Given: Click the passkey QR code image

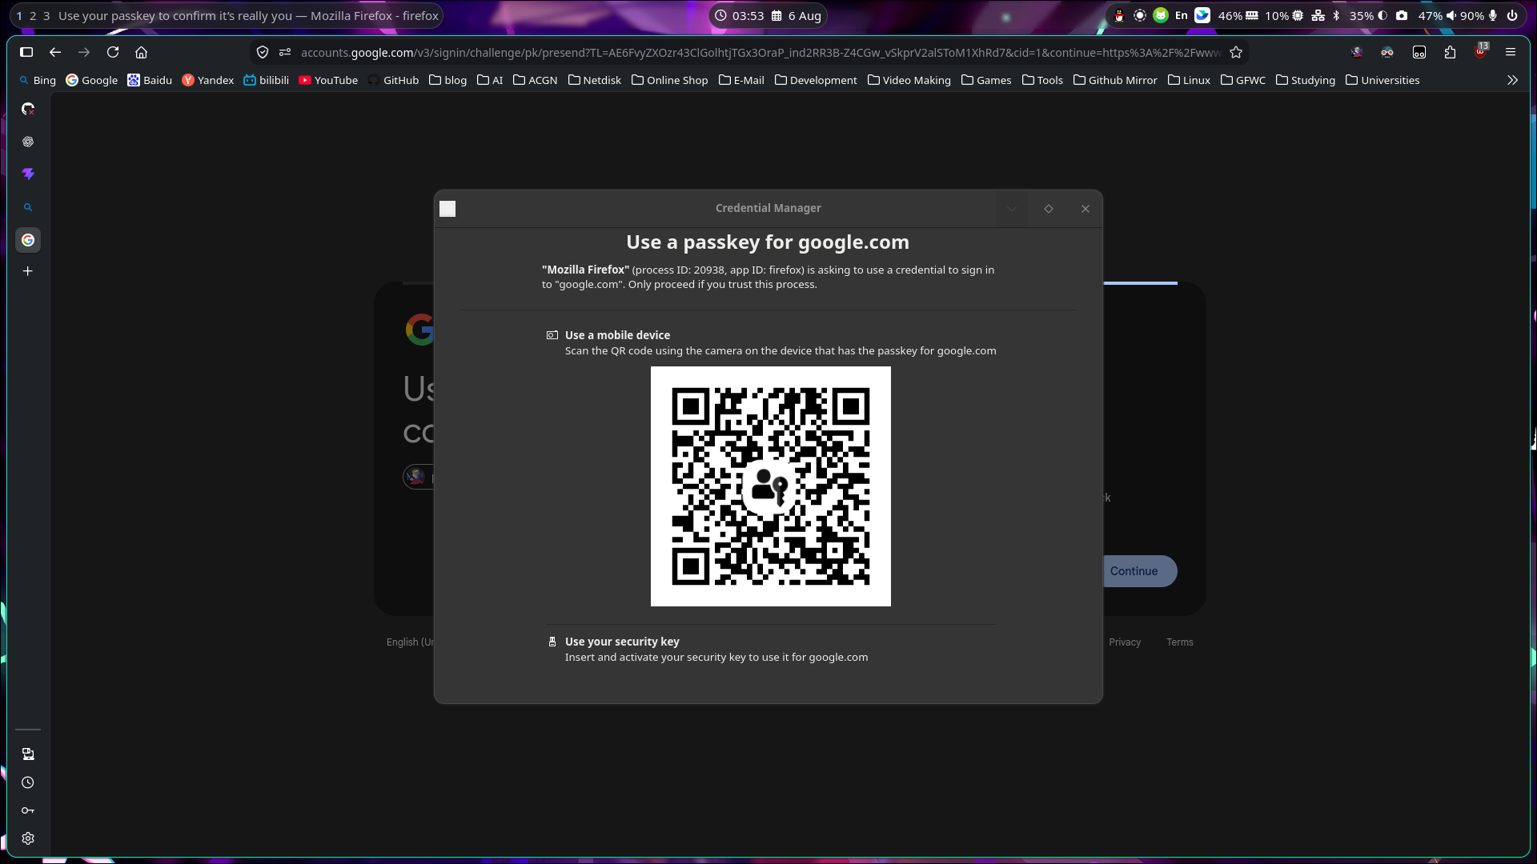Looking at the screenshot, I should [771, 486].
